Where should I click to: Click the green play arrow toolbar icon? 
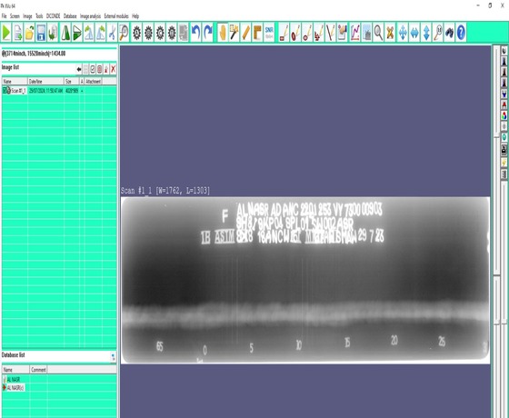pyautogui.click(x=6, y=33)
